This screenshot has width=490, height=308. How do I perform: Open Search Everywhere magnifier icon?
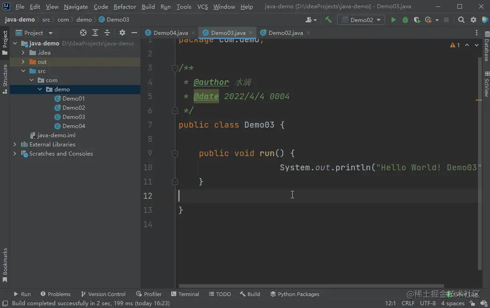[x=461, y=20]
